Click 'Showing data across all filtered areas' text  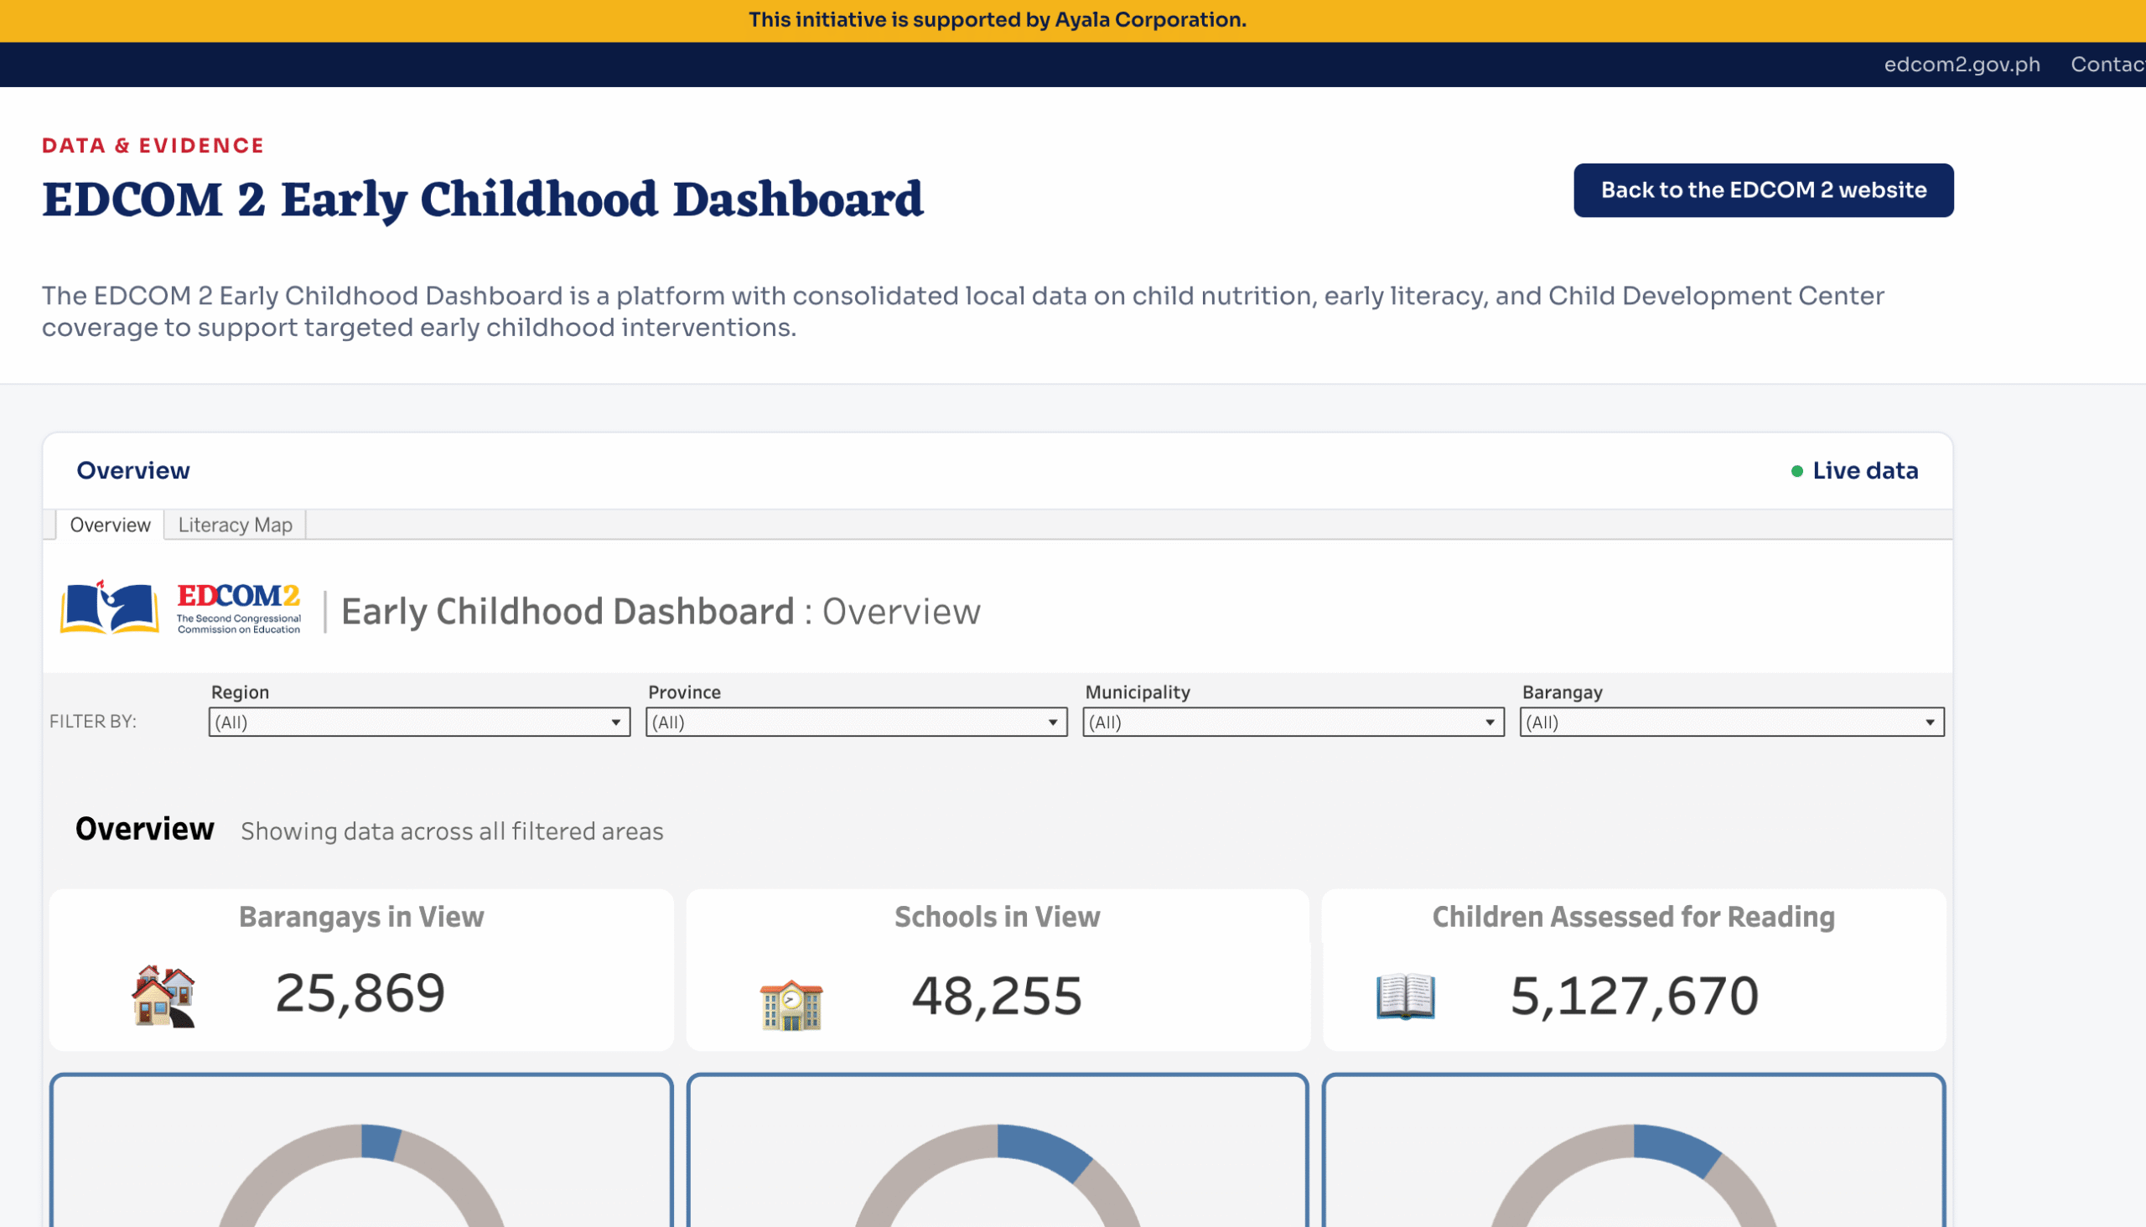[452, 831]
